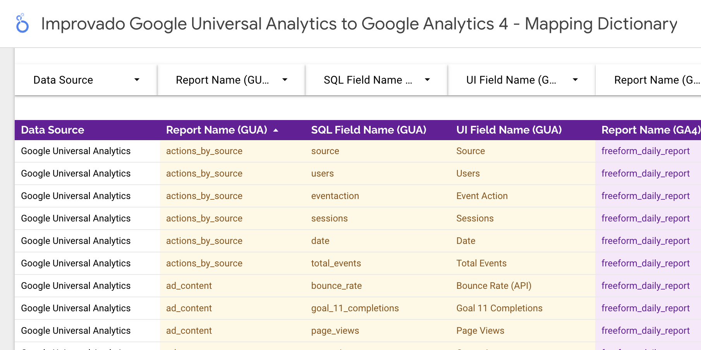Click the Looker Studio logo icon
701x350 pixels.
coord(22,23)
